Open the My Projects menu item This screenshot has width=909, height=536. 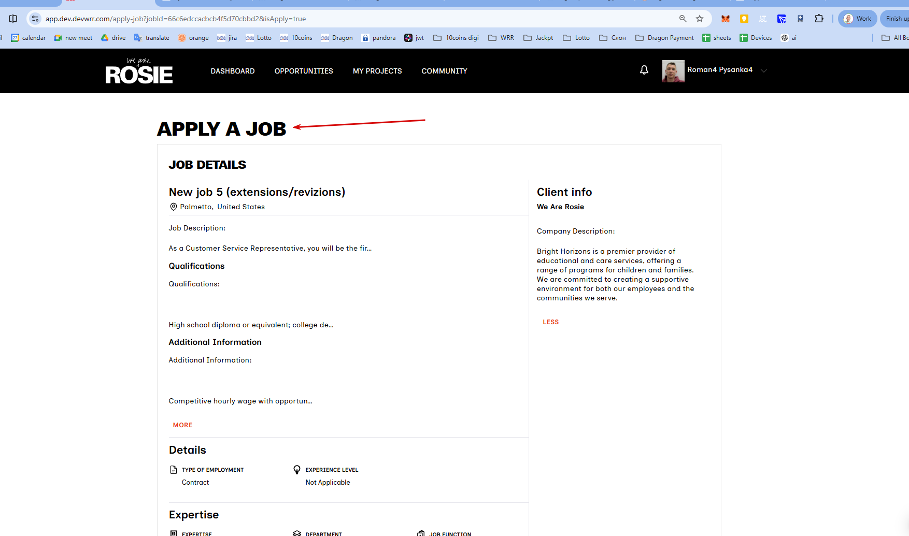[377, 71]
